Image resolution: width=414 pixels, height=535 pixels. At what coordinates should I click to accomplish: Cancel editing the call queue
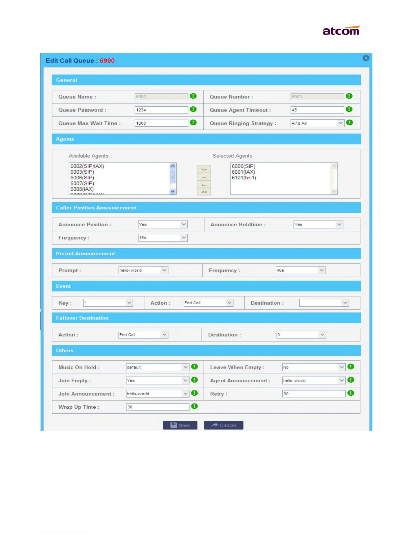click(x=224, y=425)
